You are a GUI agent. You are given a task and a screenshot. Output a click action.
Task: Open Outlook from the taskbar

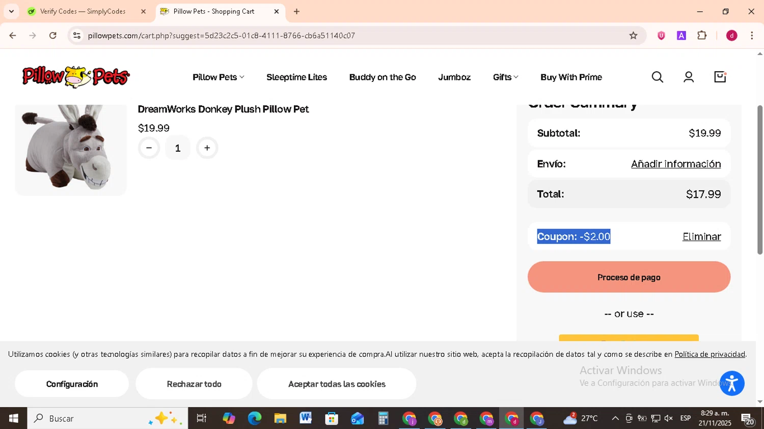click(x=357, y=418)
